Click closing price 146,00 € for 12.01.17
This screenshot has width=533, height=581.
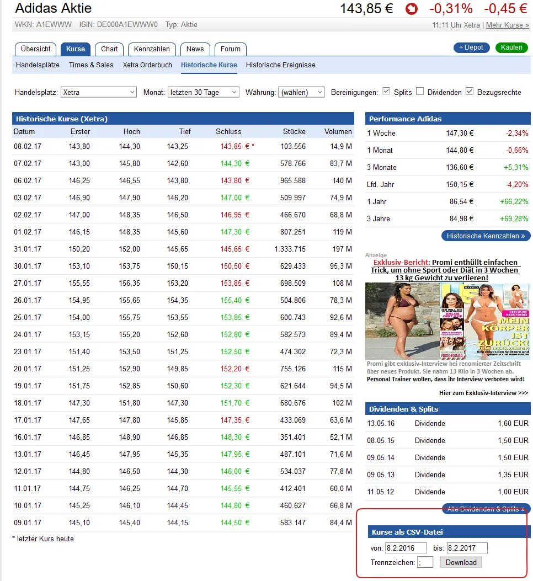[x=234, y=471]
